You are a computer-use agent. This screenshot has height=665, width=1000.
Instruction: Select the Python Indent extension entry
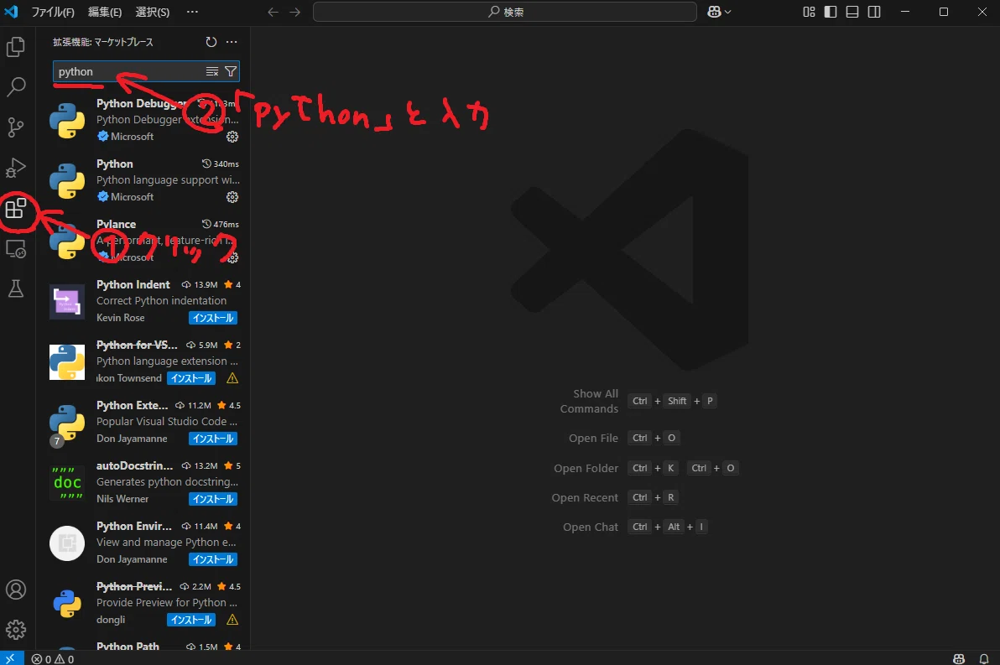pyautogui.click(x=143, y=302)
